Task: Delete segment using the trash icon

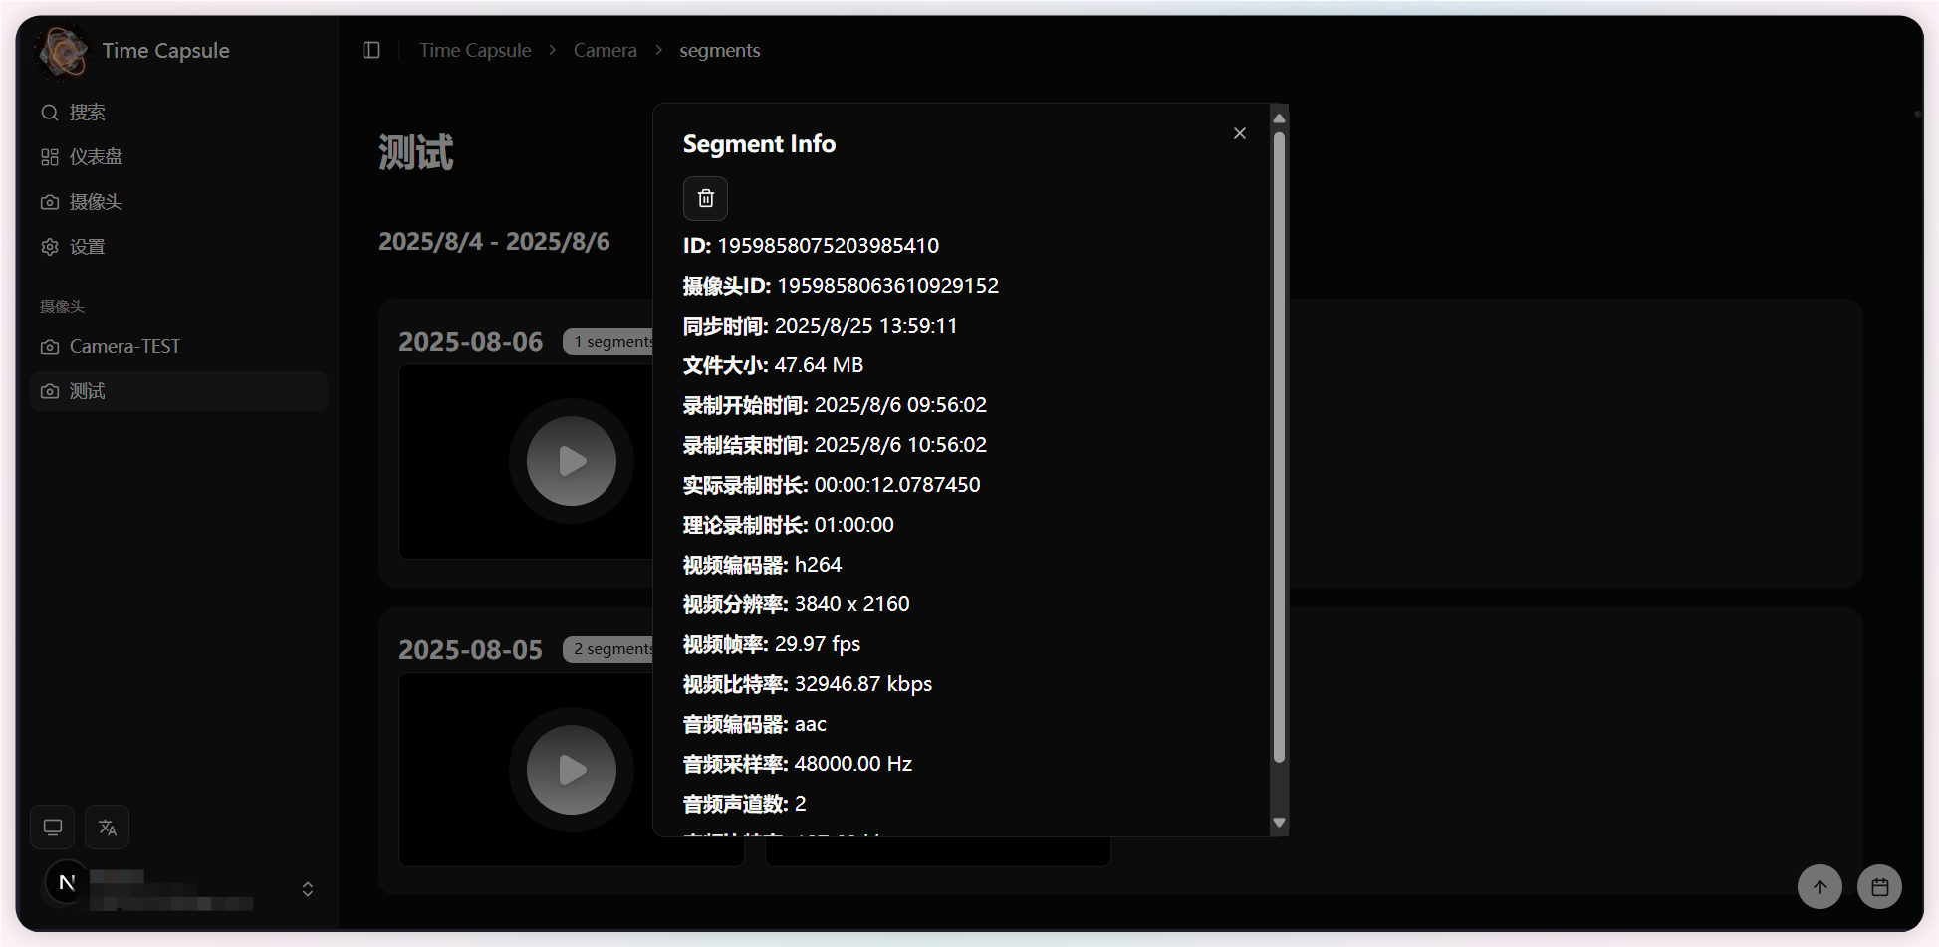Action: coord(705,198)
